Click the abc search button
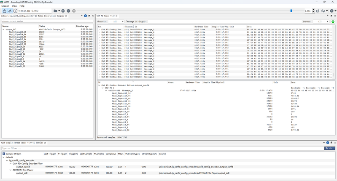The image size is (337, 181). [x=329, y=148]
